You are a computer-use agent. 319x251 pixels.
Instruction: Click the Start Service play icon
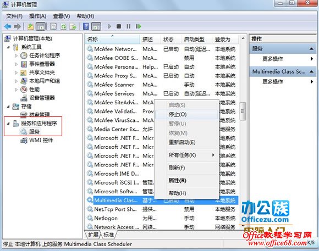(109, 26)
